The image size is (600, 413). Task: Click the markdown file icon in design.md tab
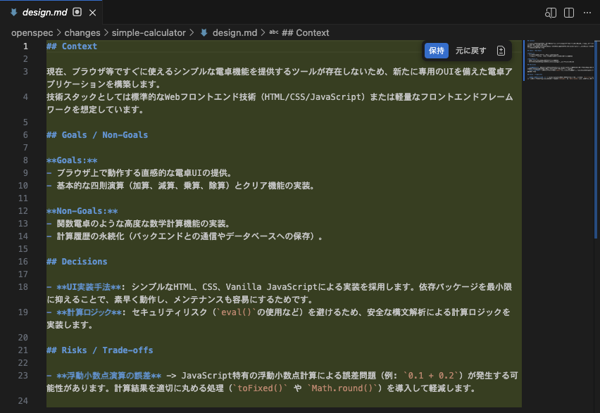pos(14,12)
